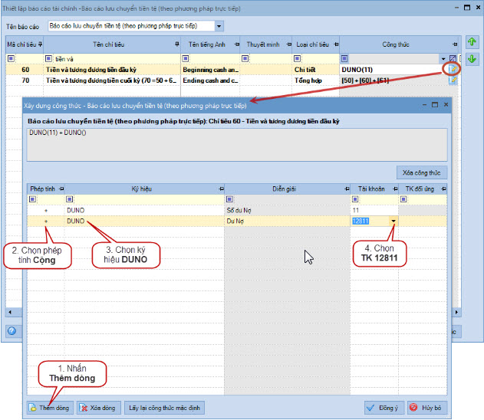Viewport: 484px width, 420px height.
Task: Pin the Tên chỉ tiêu column
Action: tap(177, 44)
